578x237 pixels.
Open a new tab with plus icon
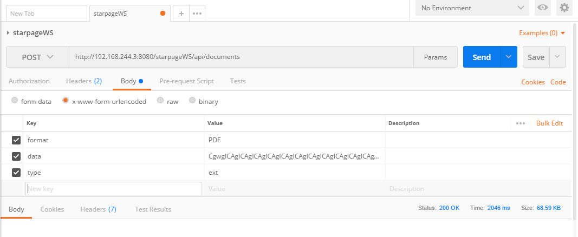point(181,14)
